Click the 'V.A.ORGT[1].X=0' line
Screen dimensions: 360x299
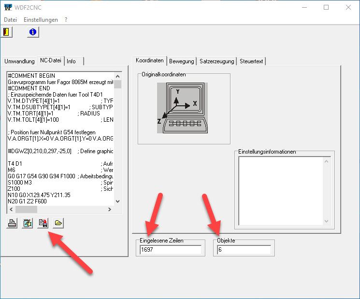[60, 139]
